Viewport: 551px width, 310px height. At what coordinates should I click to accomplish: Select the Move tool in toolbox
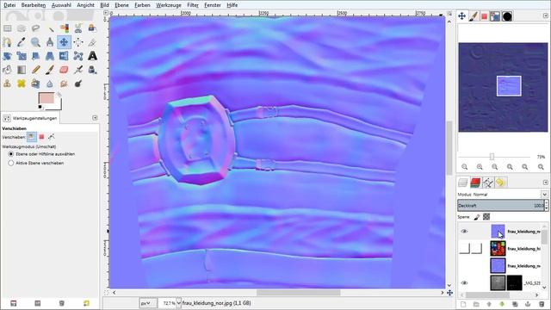point(64,42)
